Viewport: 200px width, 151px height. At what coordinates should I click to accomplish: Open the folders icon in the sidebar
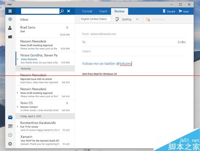10,37
